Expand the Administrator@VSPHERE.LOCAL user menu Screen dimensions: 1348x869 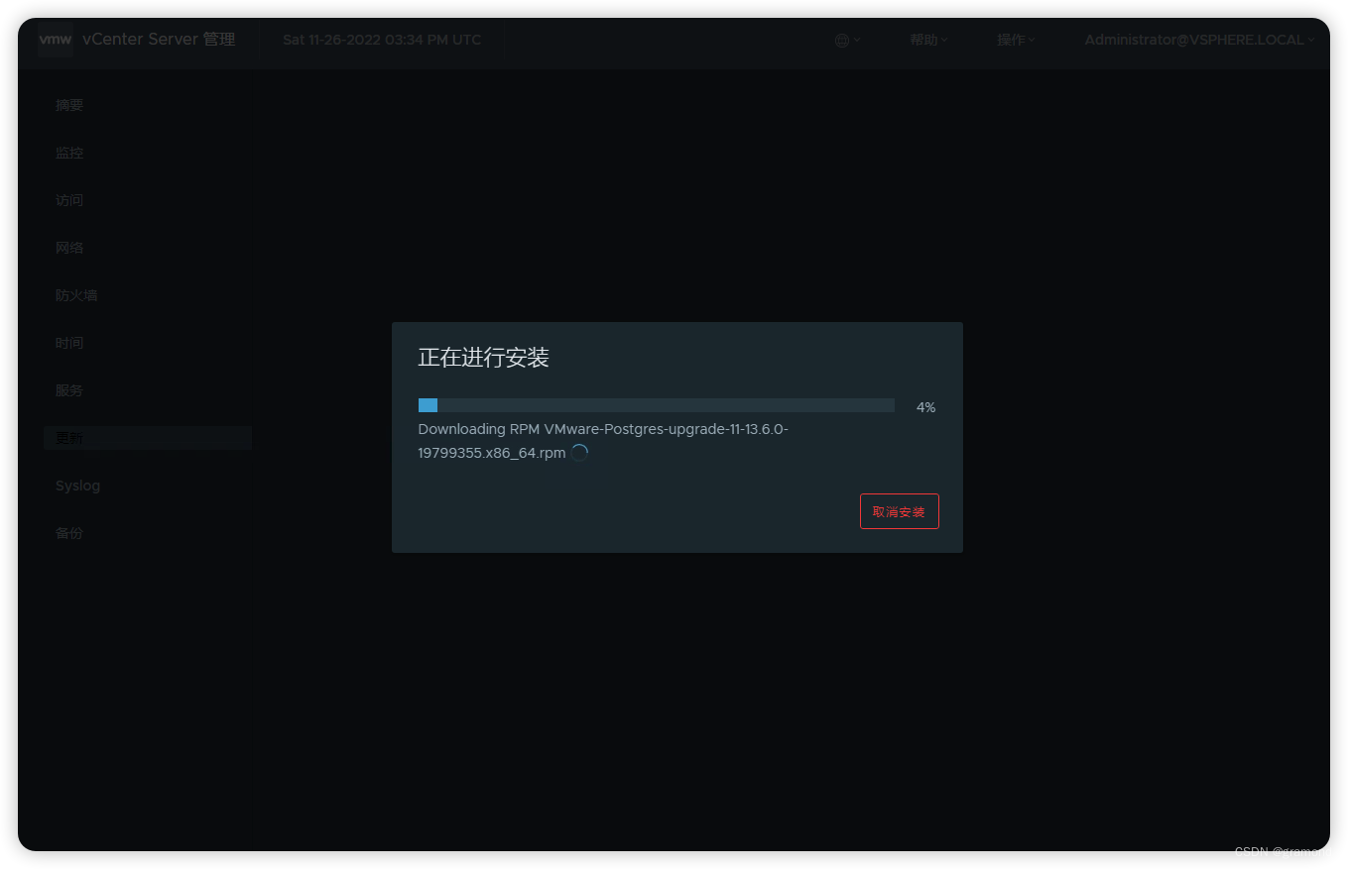[x=1199, y=40]
